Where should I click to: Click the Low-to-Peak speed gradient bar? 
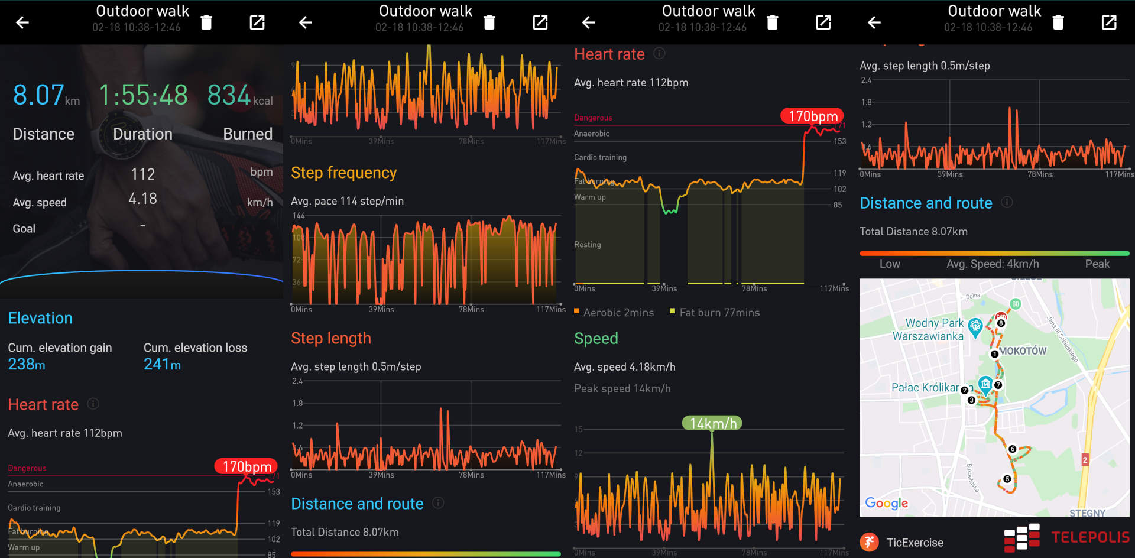(x=994, y=254)
